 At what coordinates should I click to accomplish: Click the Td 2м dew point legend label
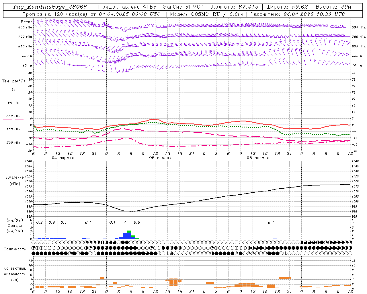click(13, 103)
